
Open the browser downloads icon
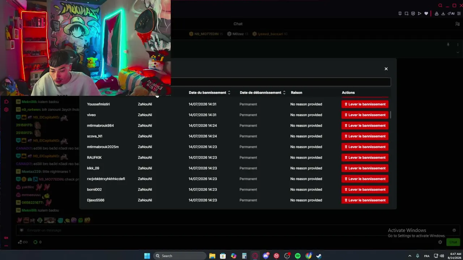(443, 14)
